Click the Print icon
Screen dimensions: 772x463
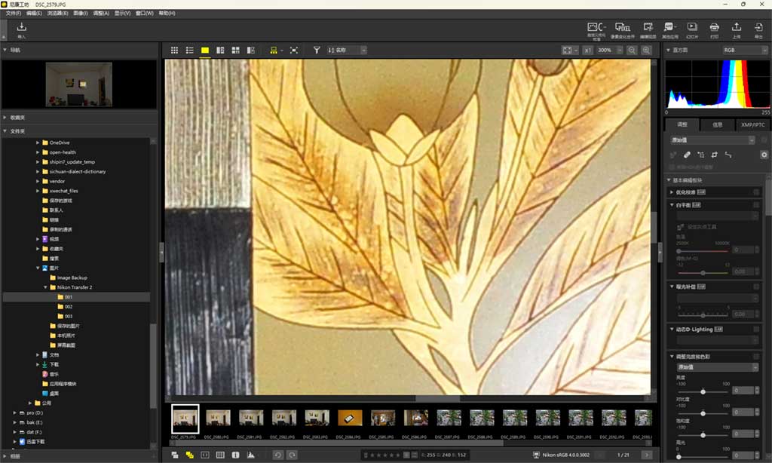[x=714, y=29]
